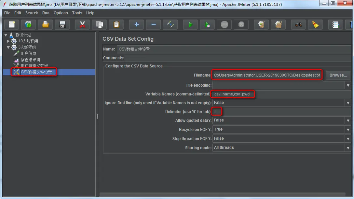Collapse the 测试计划 tree node

pyautogui.click(x=6, y=35)
